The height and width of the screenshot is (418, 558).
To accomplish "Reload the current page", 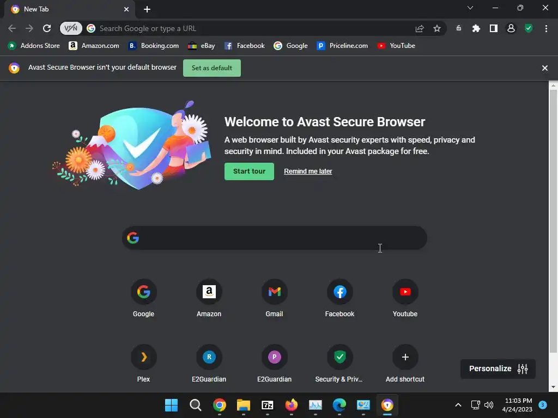I will [x=47, y=28].
